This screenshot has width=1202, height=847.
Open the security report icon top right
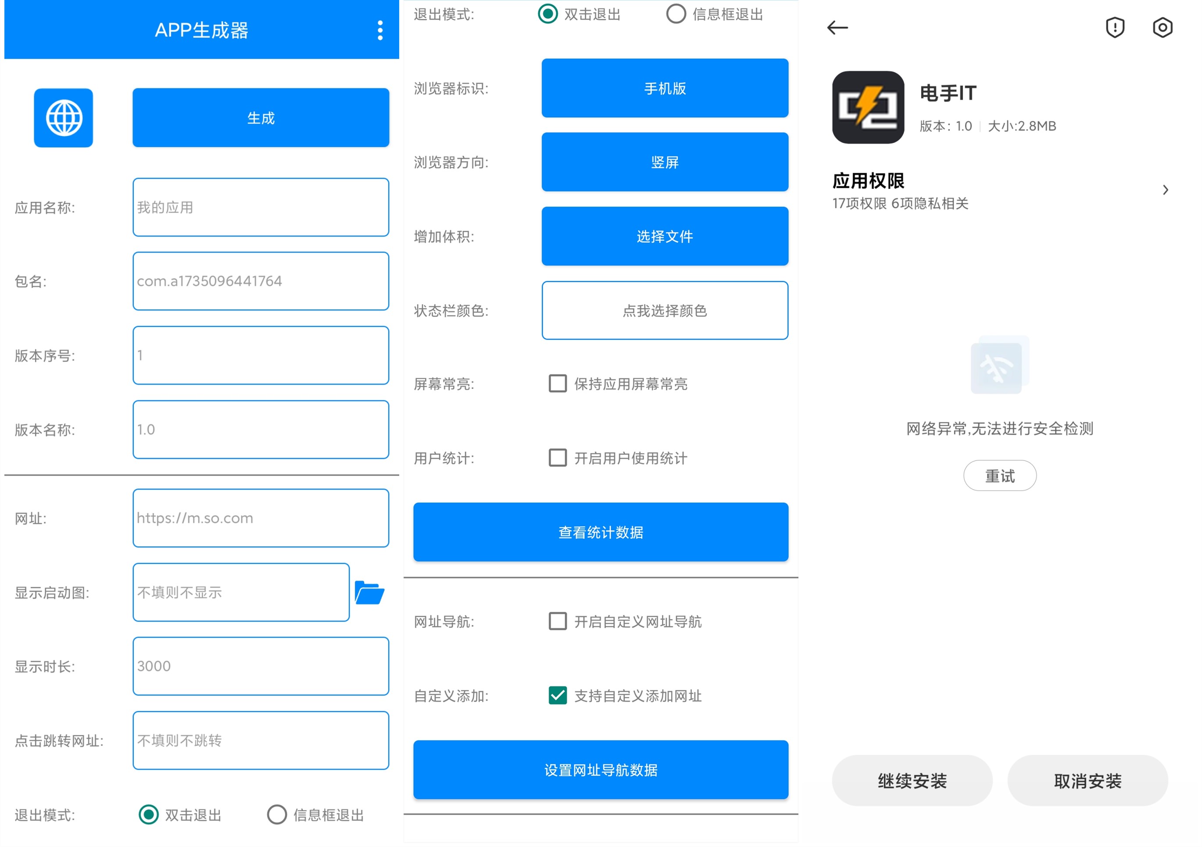pyautogui.click(x=1115, y=28)
